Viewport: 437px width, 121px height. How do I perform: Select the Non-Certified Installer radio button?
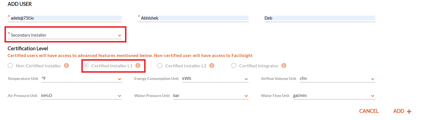click(10, 66)
